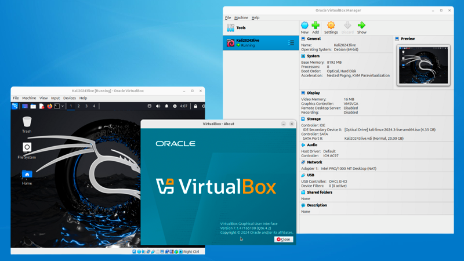Open File menu in VirtualBox Manager
Viewport: 464px width, 261px height.
[x=228, y=18]
